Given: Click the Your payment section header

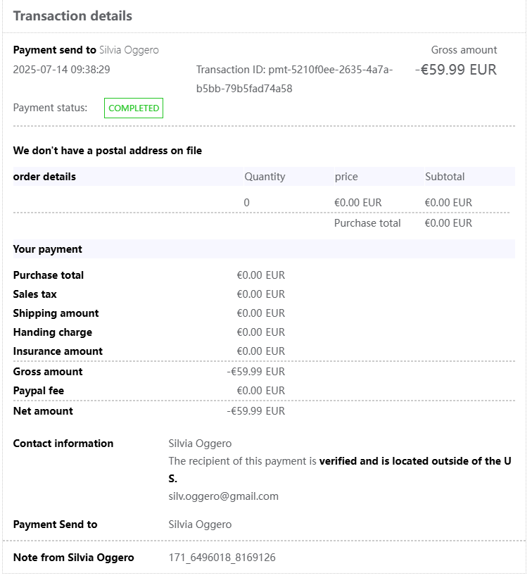Looking at the screenshot, I should 47,249.
